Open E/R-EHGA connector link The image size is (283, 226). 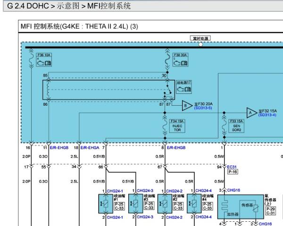[x=90, y=148]
